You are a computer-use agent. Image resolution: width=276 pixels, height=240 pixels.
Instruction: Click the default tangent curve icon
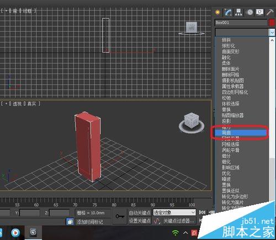(x=157, y=221)
